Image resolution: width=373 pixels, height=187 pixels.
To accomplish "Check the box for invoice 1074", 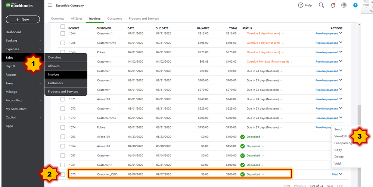I will (63, 127).
